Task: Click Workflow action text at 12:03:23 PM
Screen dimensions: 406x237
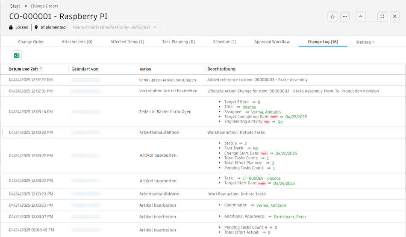Action: (x=237, y=194)
